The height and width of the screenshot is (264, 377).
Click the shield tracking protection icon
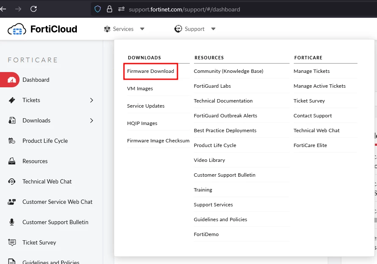pyautogui.click(x=97, y=9)
